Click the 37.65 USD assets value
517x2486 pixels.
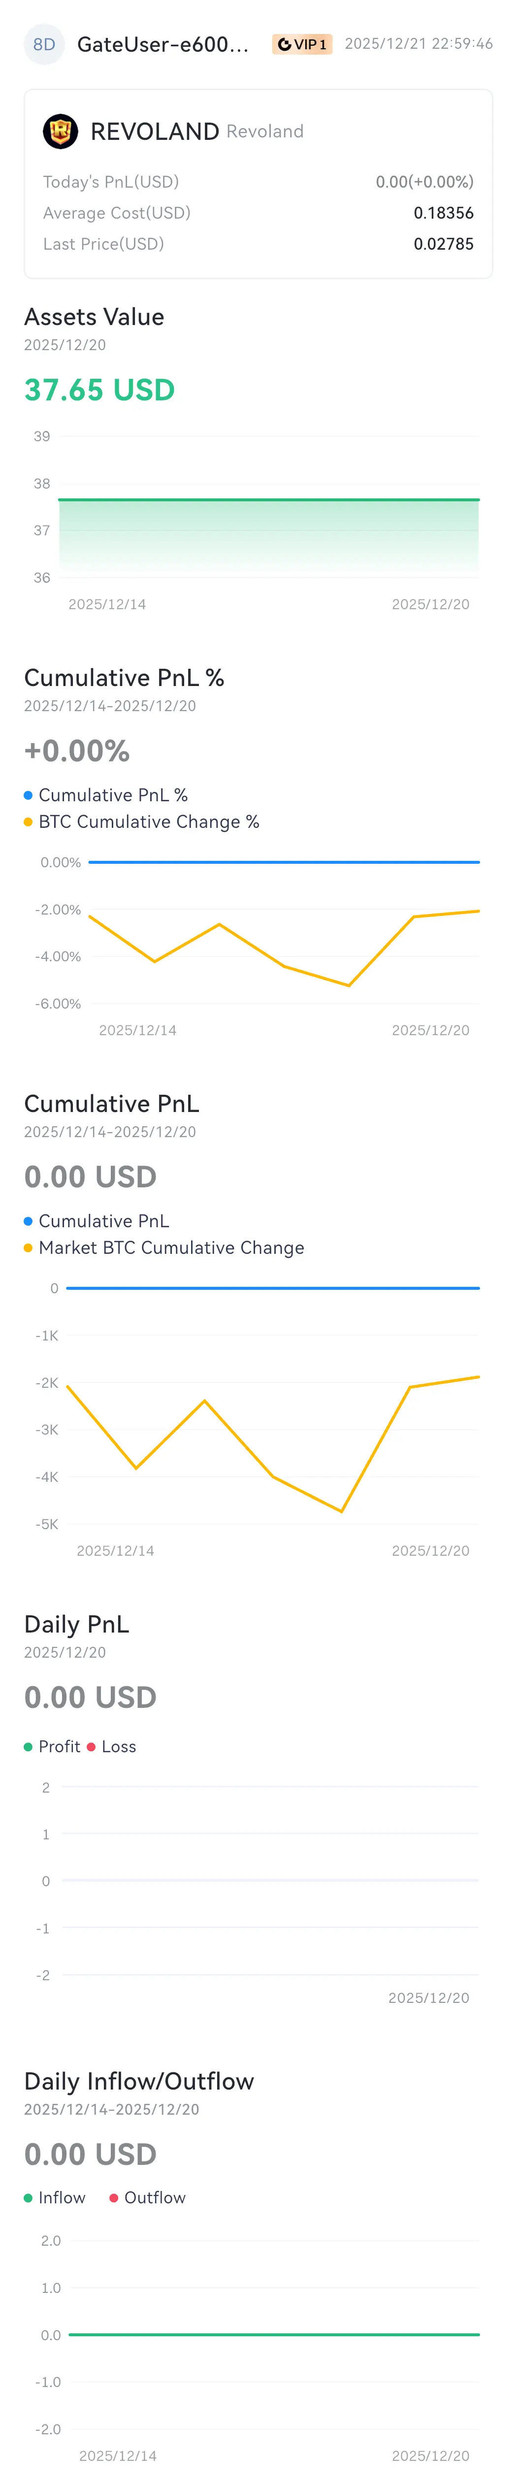point(99,390)
